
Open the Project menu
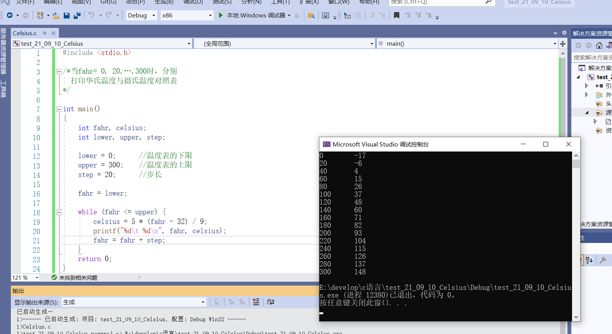pos(135,2)
